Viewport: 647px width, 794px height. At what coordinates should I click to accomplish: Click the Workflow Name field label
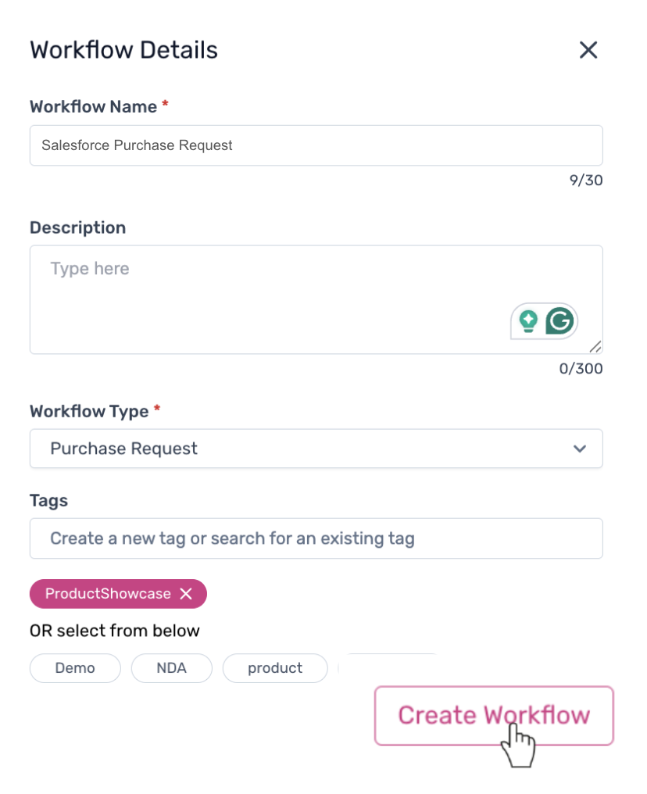pos(93,107)
